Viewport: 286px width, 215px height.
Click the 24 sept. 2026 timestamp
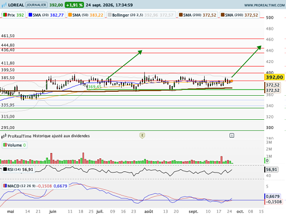[109, 5]
